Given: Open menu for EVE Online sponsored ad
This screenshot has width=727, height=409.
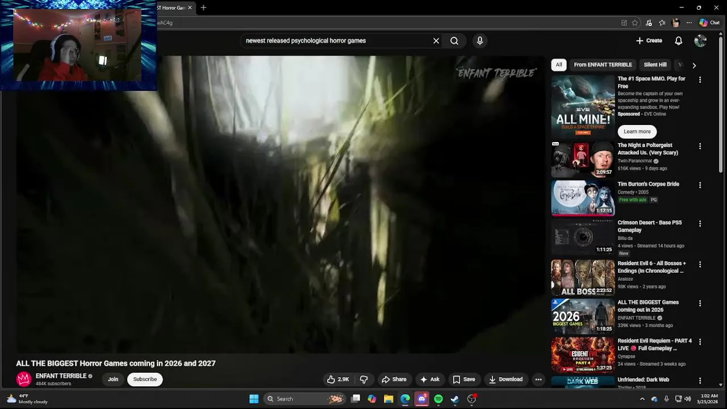Looking at the screenshot, I should coord(700,80).
